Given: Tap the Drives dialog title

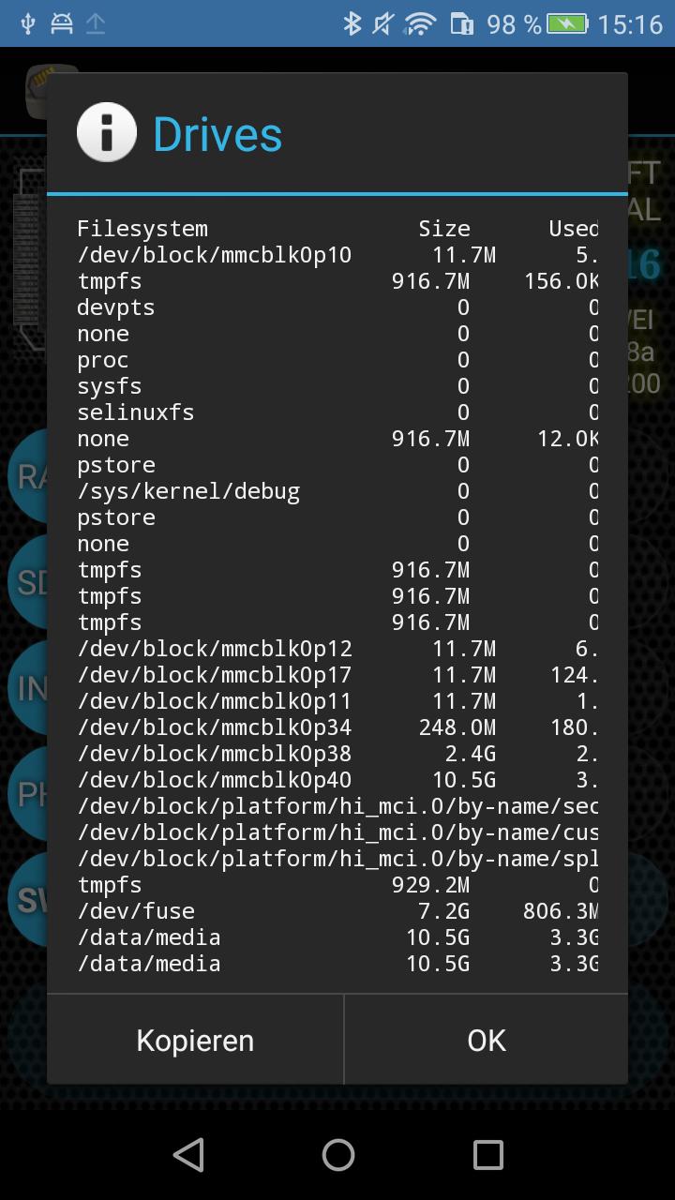Looking at the screenshot, I should point(217,134).
